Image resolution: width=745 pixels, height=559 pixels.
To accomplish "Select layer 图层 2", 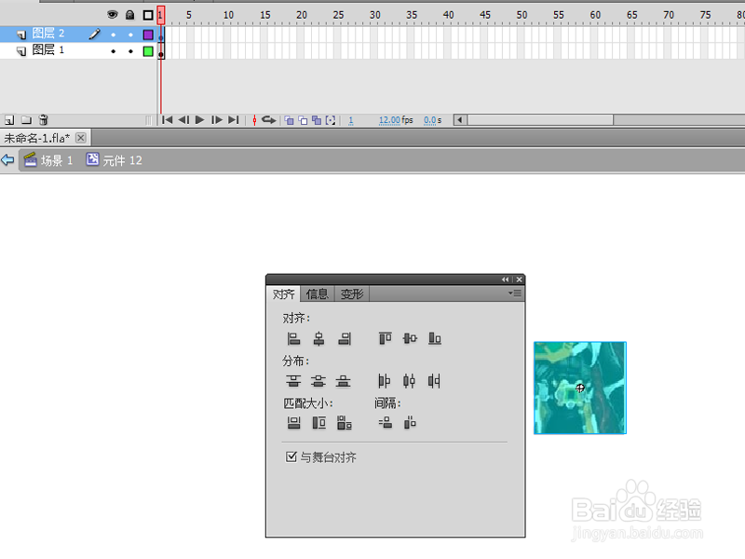I will [x=78, y=34].
